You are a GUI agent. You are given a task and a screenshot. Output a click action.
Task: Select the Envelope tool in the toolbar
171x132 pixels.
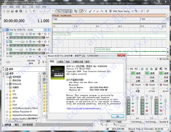(102, 11)
